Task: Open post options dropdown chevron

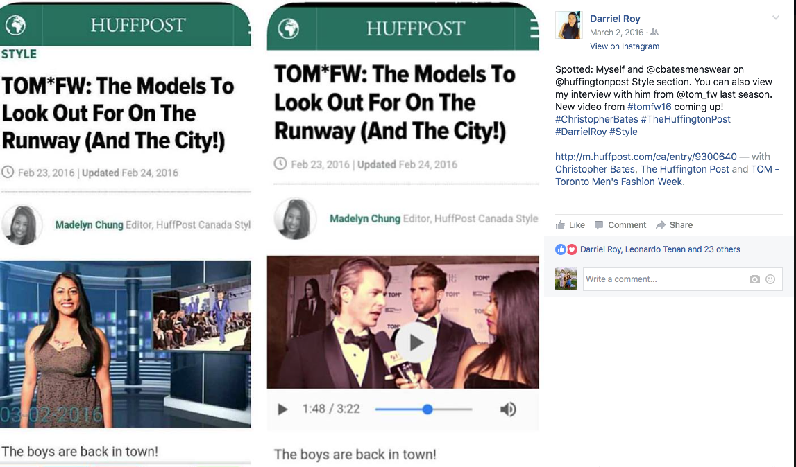Action: 776,18
